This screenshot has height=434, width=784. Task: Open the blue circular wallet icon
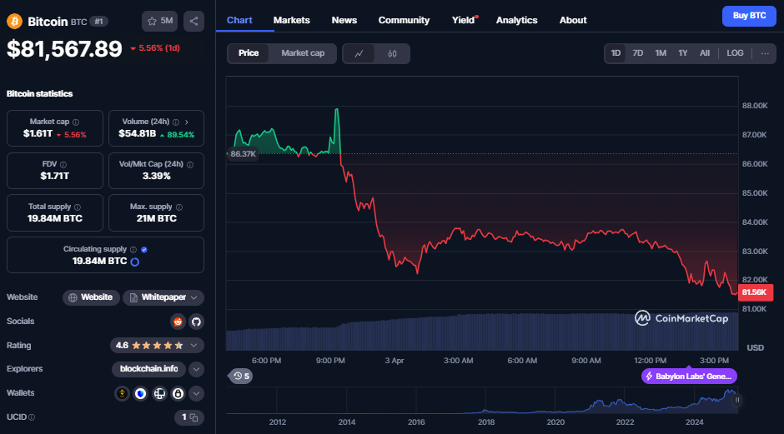(x=140, y=393)
